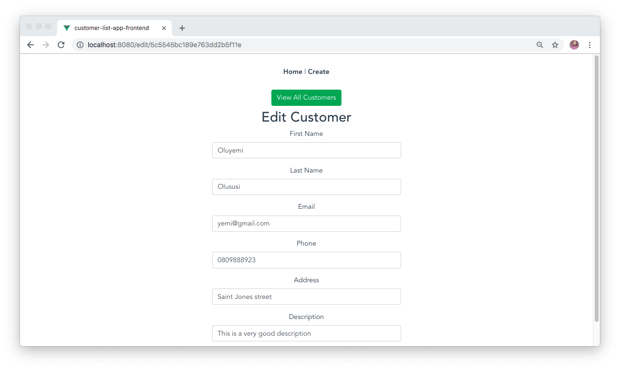
Task: Click the browser reload icon
Action: click(x=61, y=44)
